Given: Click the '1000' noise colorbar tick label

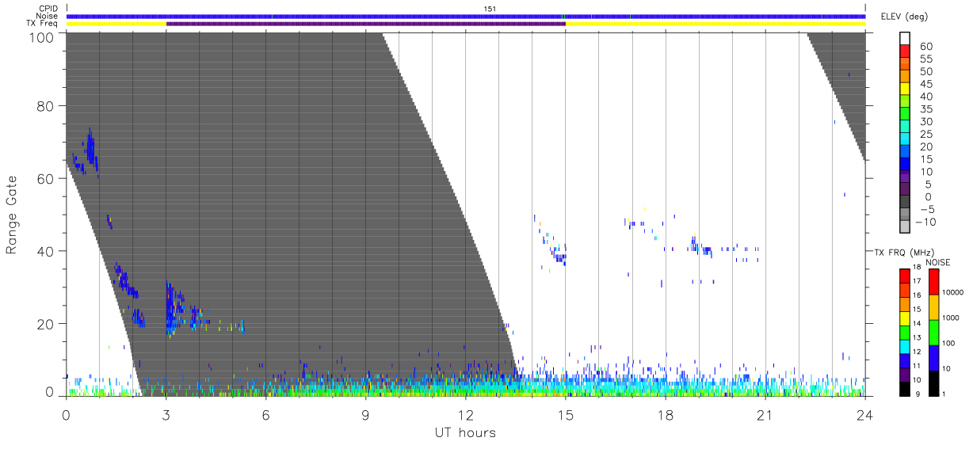Looking at the screenshot, I should 952,318.
